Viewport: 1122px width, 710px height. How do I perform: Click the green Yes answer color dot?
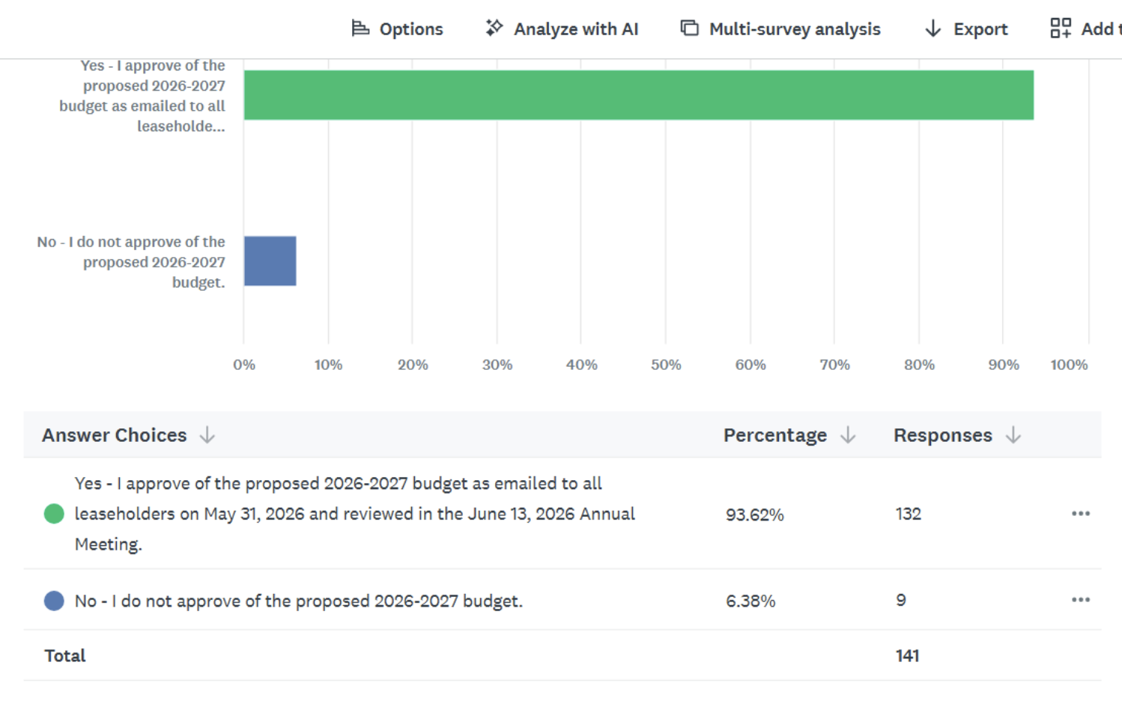point(54,514)
